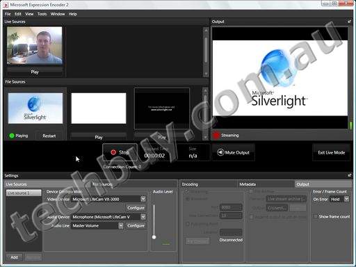Play the black silverlight.net file clip
This screenshot has width=356, height=267.
pos(162,137)
